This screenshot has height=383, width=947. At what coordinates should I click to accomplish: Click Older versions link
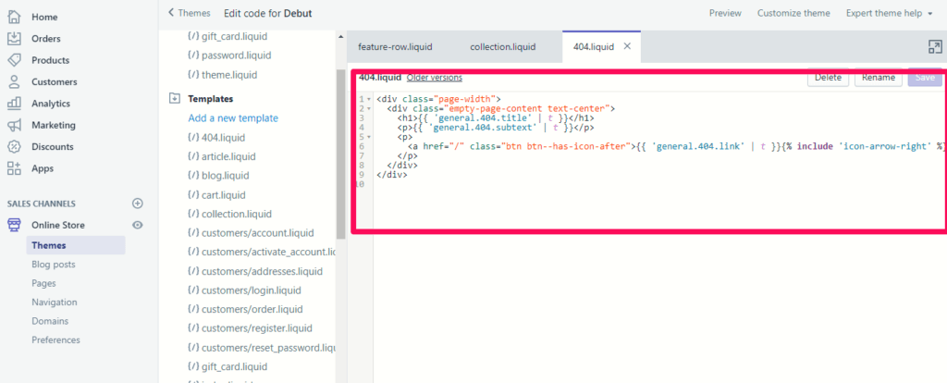click(435, 78)
